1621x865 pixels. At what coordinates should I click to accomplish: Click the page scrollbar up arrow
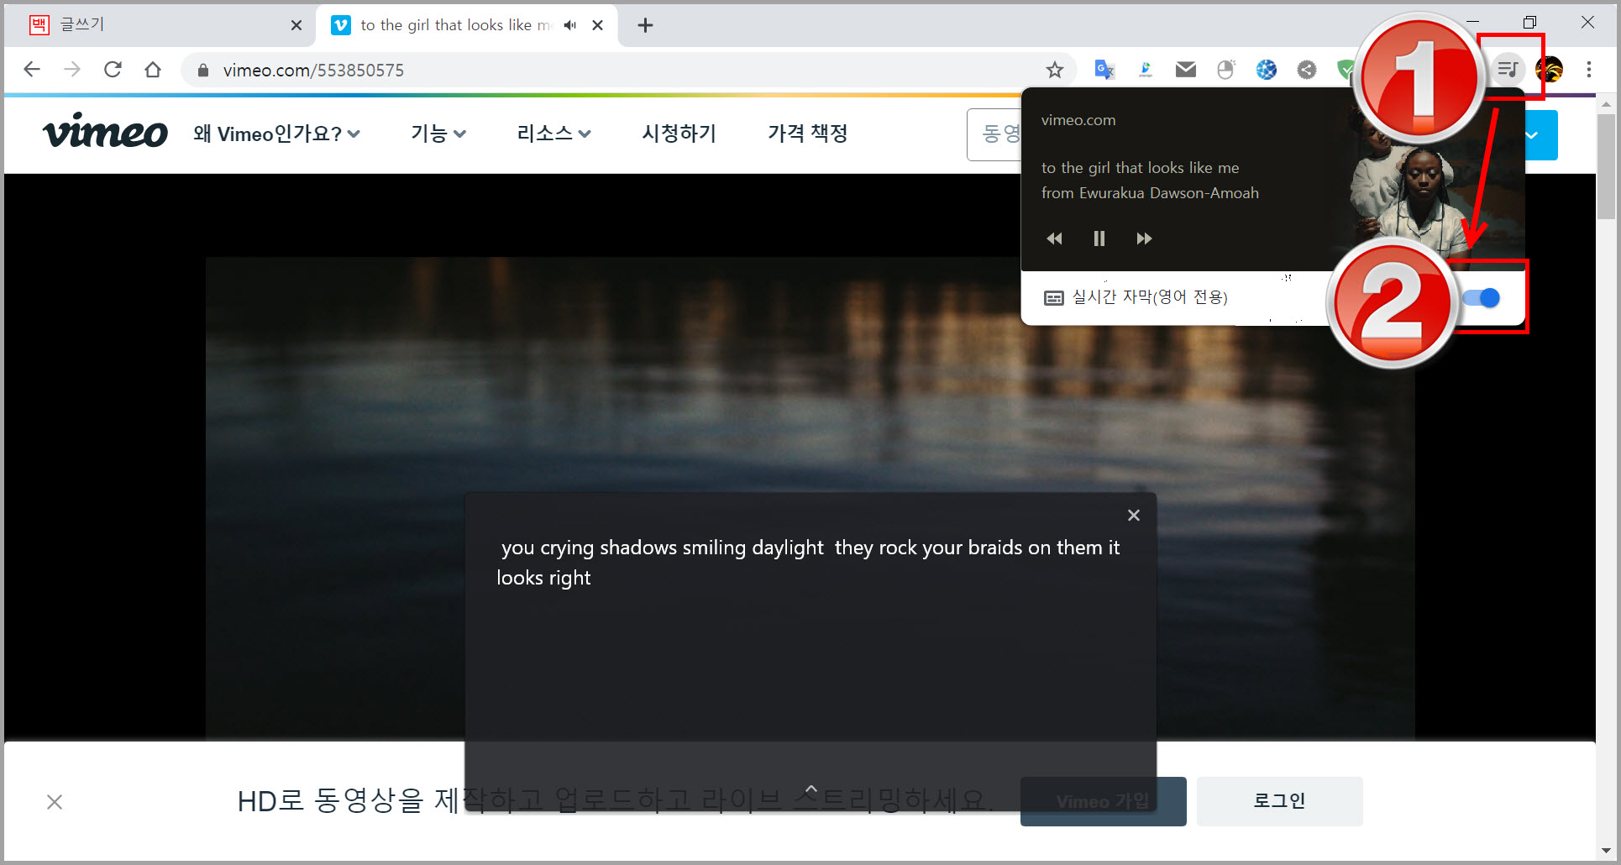[1606, 105]
